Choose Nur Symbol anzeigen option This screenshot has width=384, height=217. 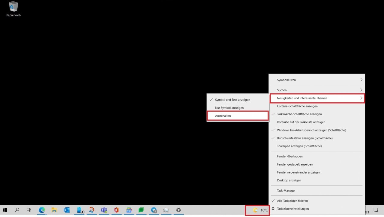tap(238, 107)
